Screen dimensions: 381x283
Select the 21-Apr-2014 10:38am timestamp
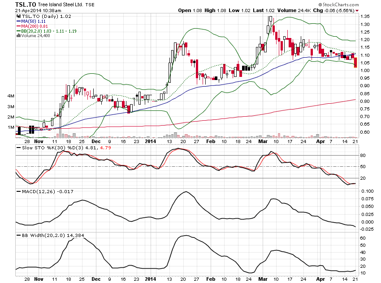point(38,11)
